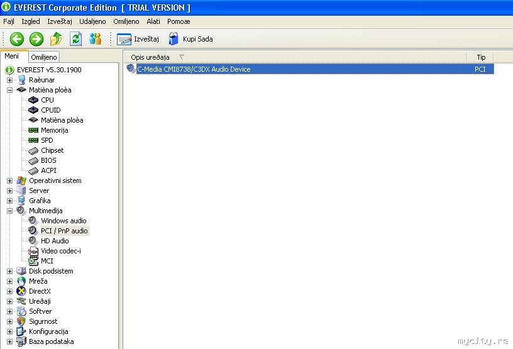Go up one level with the up-arrow icon
Viewport: 513px width, 349px height.
[x=56, y=39]
